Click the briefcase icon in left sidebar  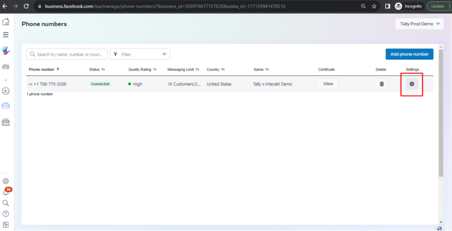pyautogui.click(x=6, y=106)
